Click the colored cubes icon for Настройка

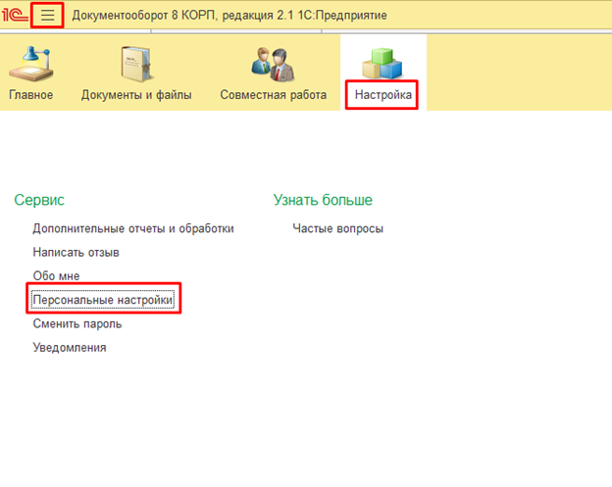click(382, 63)
